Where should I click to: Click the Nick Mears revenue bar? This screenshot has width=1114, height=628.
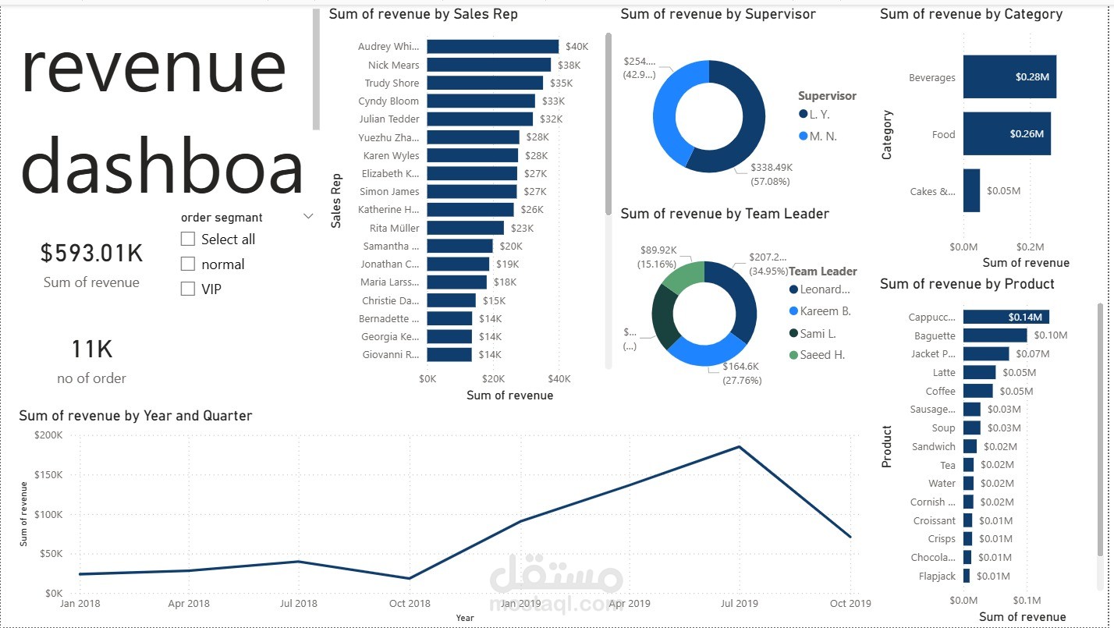488,65
